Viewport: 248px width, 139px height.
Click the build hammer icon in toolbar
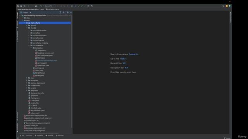click(x=41, y=6)
